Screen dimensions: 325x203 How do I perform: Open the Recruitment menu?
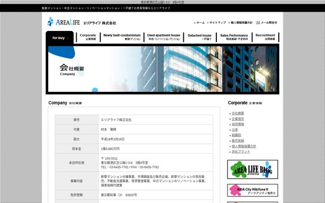coord(265,37)
